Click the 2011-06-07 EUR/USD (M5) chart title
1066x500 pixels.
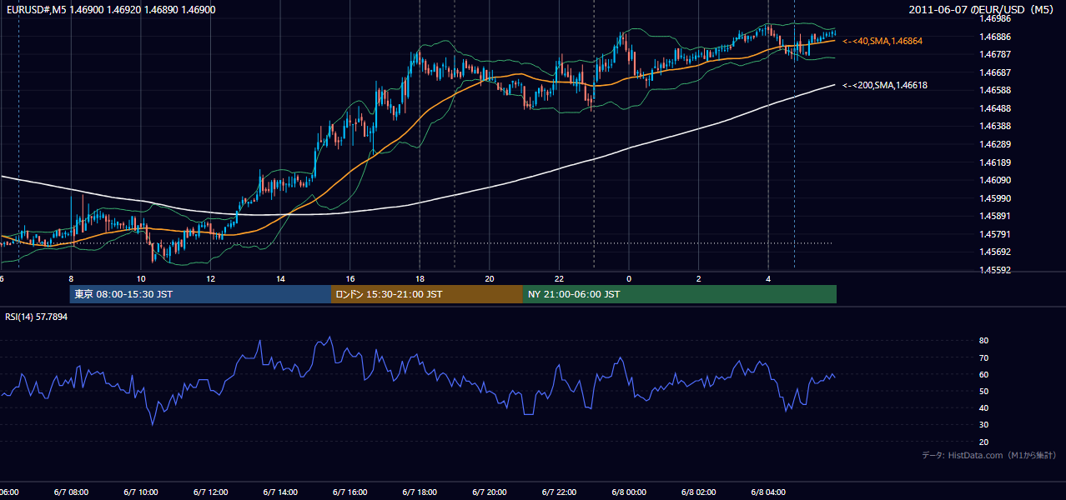[x=983, y=9]
